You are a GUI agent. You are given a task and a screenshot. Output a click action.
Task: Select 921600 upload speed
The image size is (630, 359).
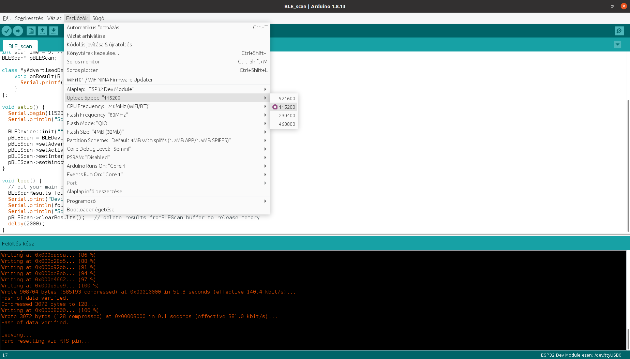click(x=284, y=99)
